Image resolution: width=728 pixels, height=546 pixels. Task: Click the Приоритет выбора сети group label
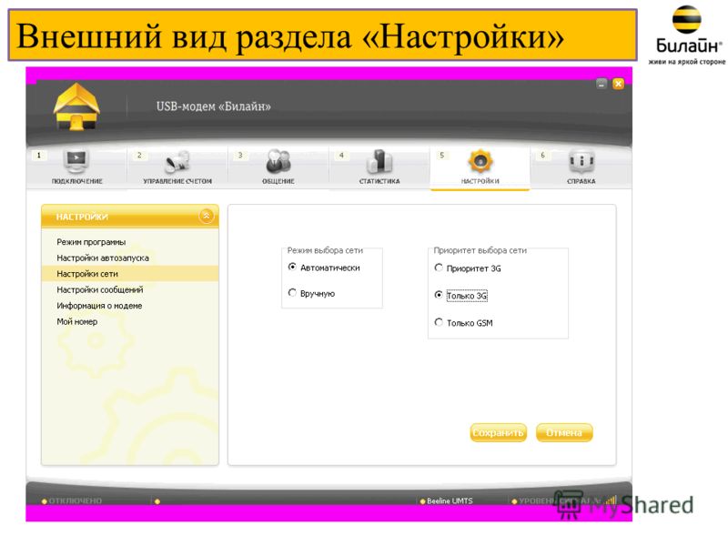coord(480,250)
